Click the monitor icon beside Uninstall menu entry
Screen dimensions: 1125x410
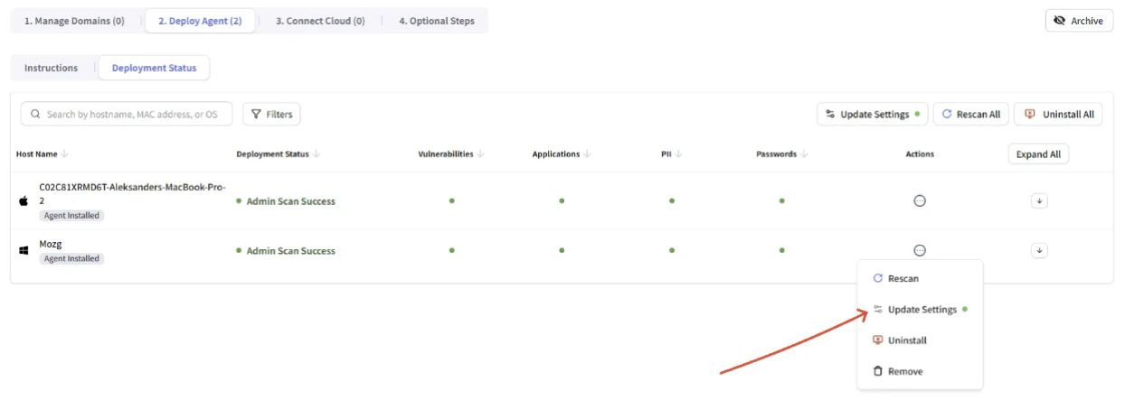[877, 340]
